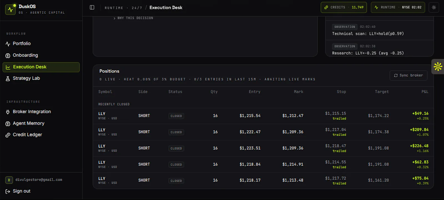Click the Symbol column header
This screenshot has width=444, height=200.
click(105, 92)
